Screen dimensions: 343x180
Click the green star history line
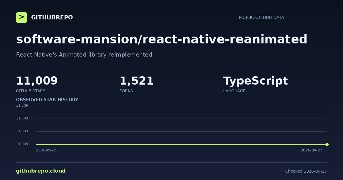pos(182,144)
